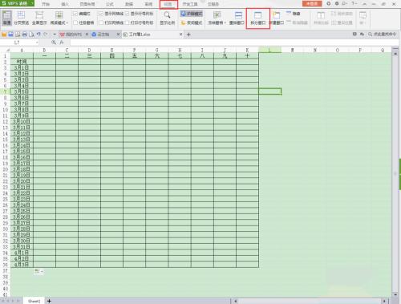Click the Save icon in quick toolbar
The height and width of the screenshot is (304, 401).
coord(10,34)
